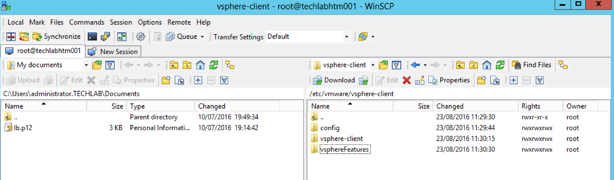
Task: Click the Keep Remote Directory Up to Date icon
Action: pyautogui.click(x=122, y=36)
